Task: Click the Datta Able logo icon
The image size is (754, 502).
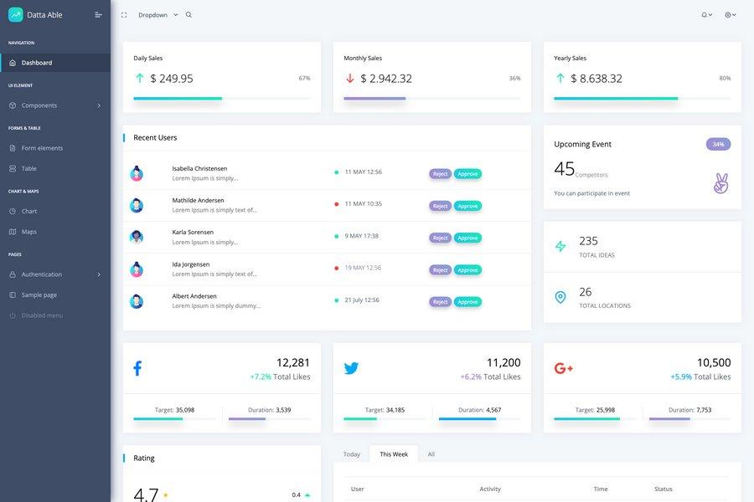Action: (15, 13)
